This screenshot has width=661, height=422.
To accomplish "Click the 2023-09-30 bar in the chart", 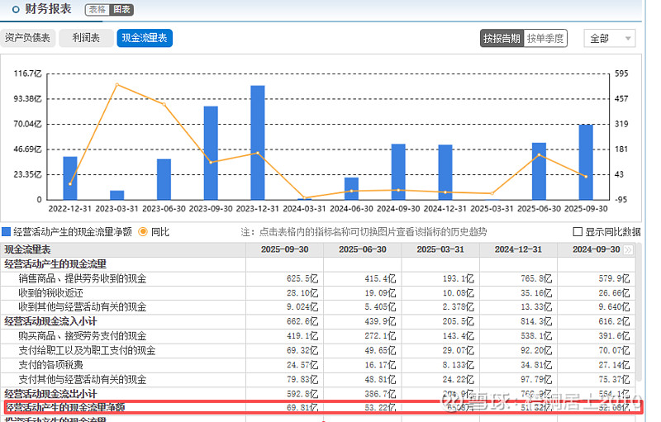I will tap(211, 152).
